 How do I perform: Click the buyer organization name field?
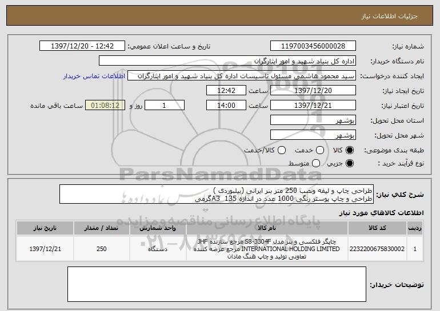pyautogui.click(x=227, y=61)
